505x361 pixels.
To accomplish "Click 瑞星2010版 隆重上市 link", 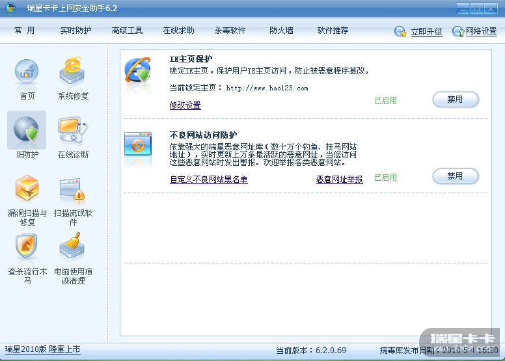I will (x=42, y=349).
